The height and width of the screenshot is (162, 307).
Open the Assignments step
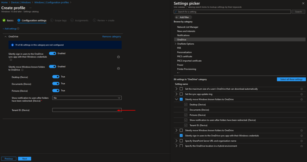point(79,21)
